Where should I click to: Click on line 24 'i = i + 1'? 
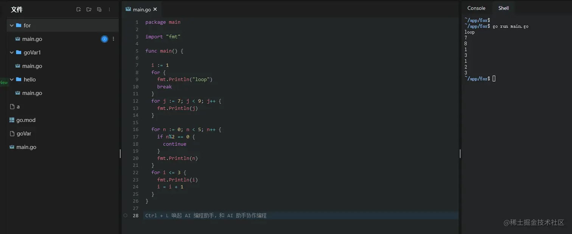click(170, 187)
